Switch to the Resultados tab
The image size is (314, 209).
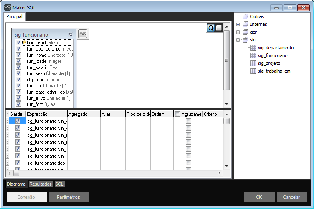(x=41, y=184)
